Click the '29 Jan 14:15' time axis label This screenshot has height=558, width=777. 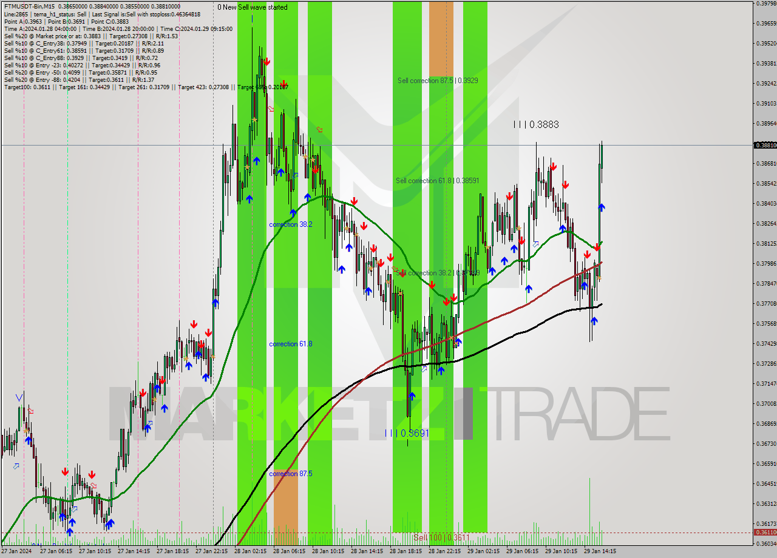pos(600,552)
